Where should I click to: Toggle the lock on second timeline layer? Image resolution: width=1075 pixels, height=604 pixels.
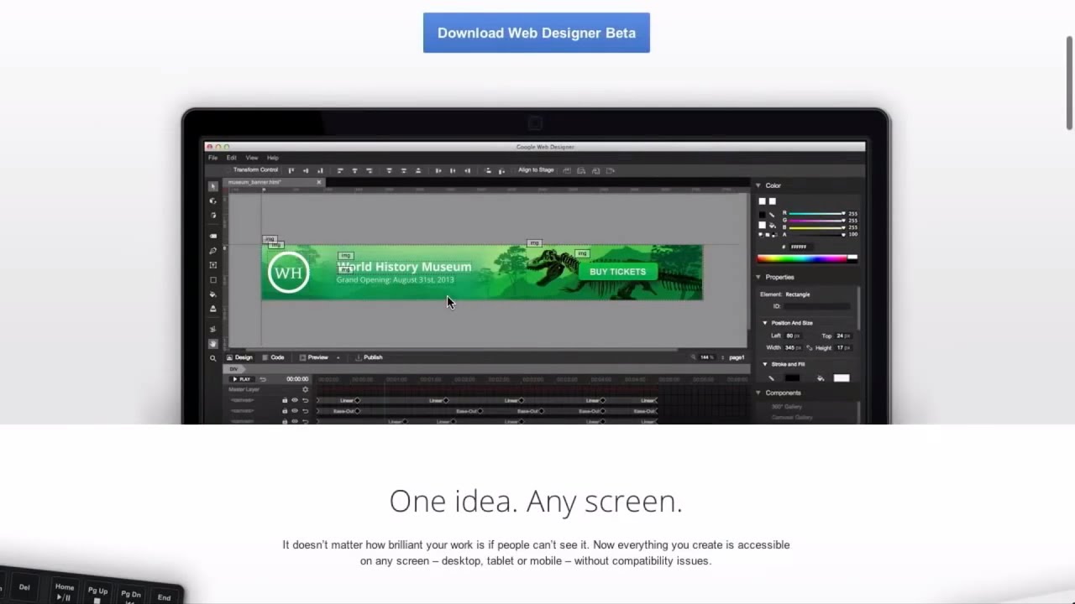(285, 411)
